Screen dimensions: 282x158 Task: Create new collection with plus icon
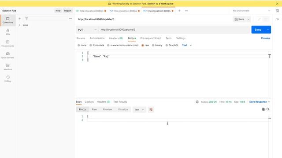[x=20, y=18]
